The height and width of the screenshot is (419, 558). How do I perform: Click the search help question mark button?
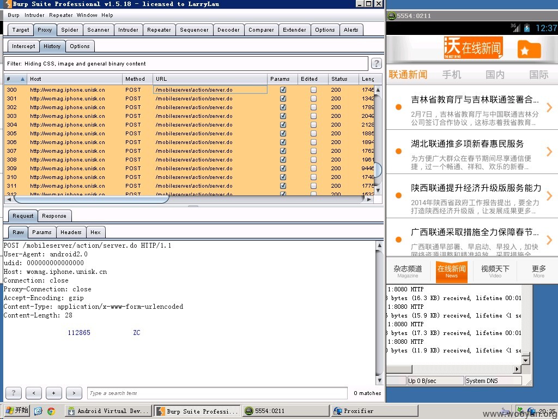coord(14,393)
